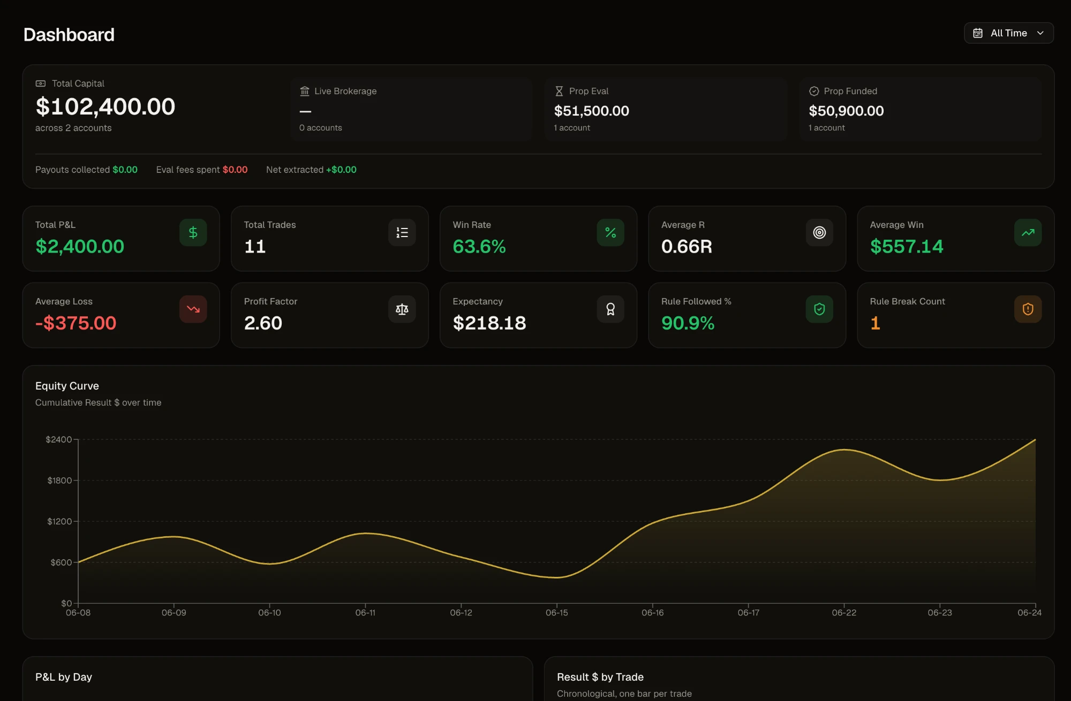Viewport: 1071px width, 701px height.
Task: Click the Total Trades value 11
Action: coord(255,246)
